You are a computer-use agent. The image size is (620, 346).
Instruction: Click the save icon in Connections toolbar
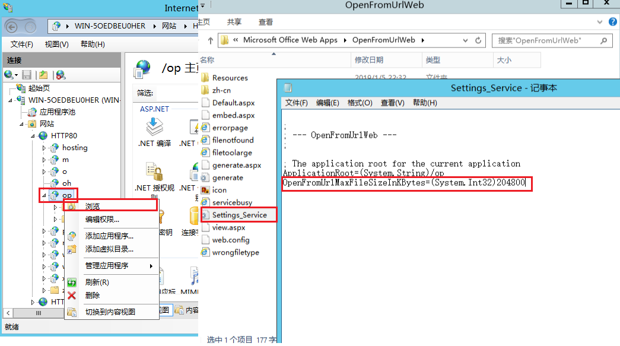click(27, 75)
